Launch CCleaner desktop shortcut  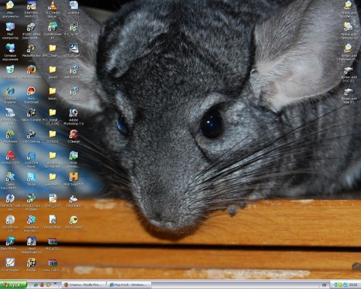click(x=74, y=136)
